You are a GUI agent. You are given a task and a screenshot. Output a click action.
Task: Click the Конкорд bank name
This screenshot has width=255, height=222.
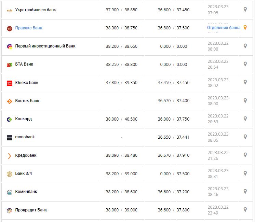pyautogui.click(x=24, y=119)
